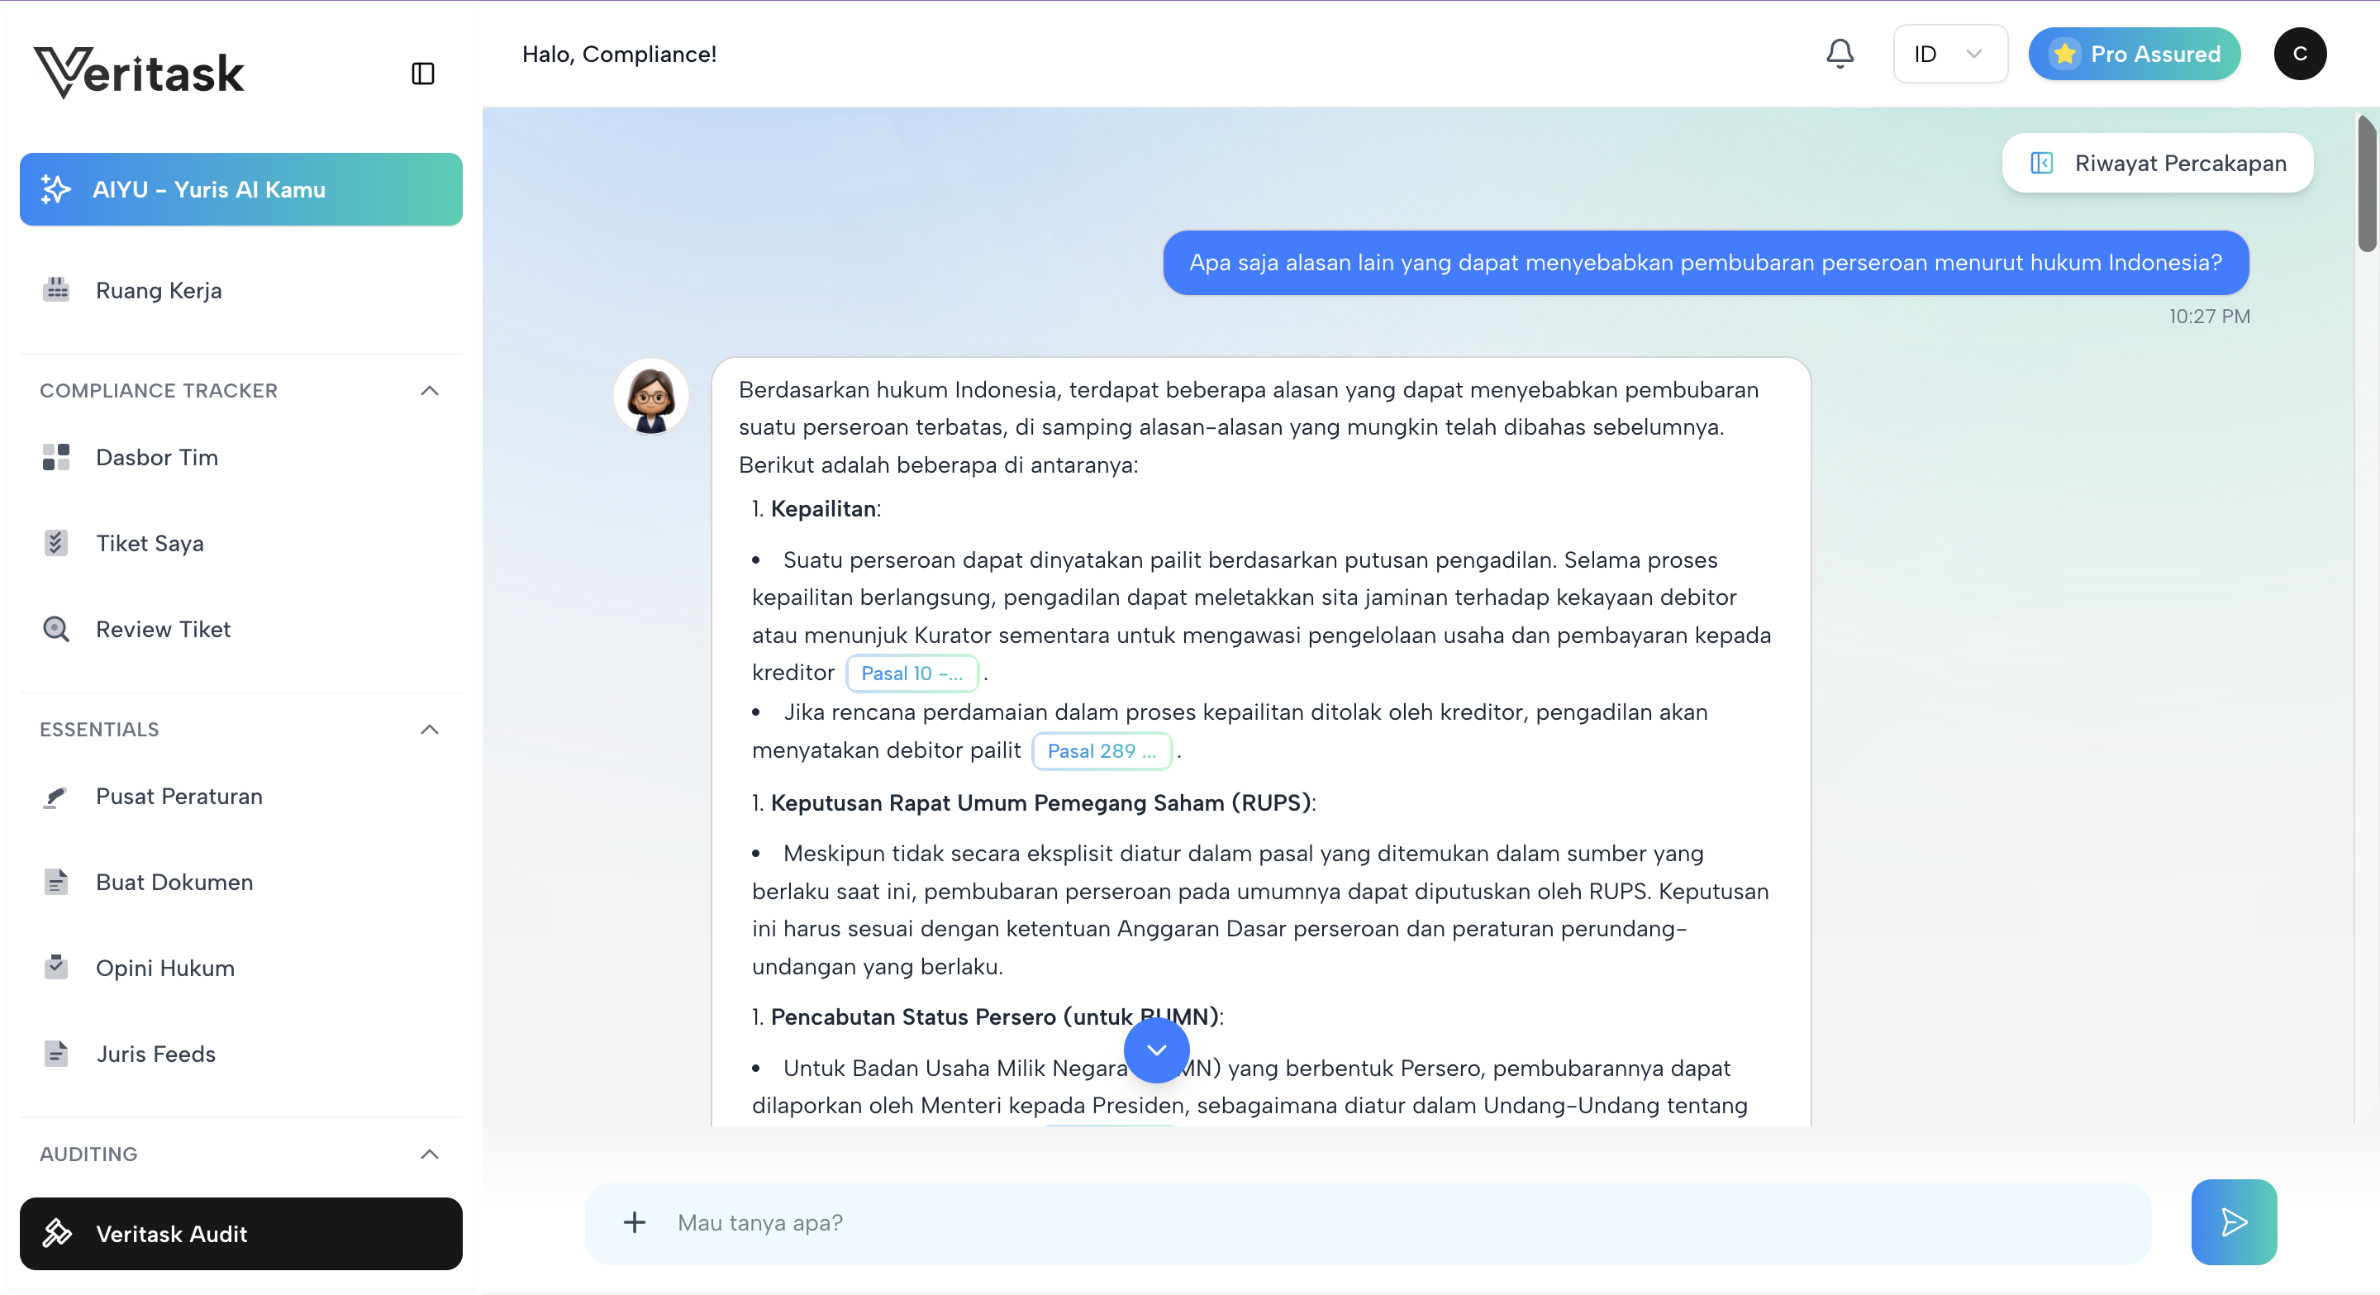Open the AIYU – Yuris AI Kamu assistant
2380x1295 pixels.
(240, 188)
